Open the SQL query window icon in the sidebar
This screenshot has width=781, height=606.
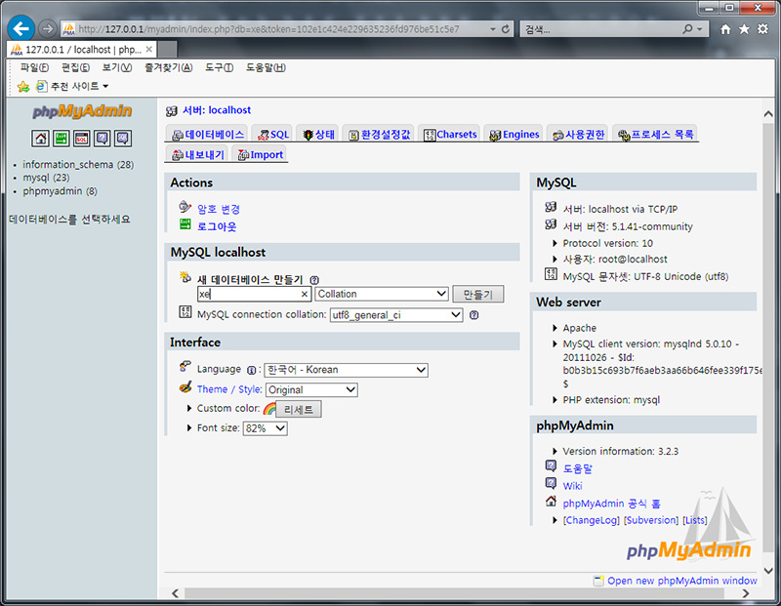click(x=82, y=138)
